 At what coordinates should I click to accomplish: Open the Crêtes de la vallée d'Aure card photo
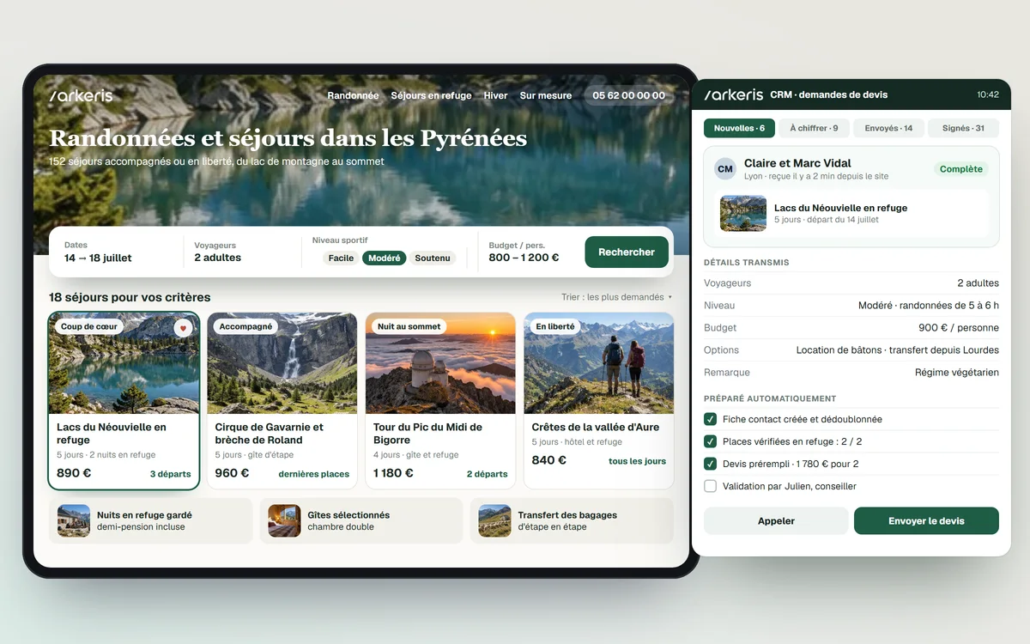tap(598, 363)
